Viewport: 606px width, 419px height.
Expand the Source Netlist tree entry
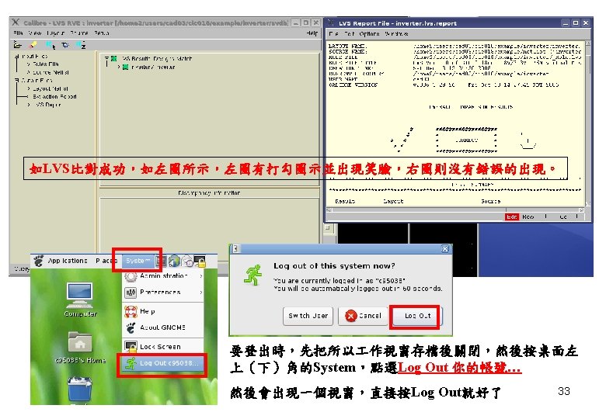[x=29, y=72]
